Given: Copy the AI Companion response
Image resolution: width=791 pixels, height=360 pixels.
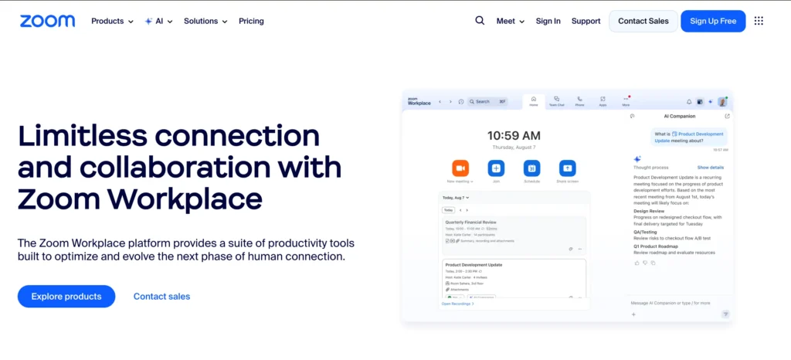Looking at the screenshot, I should tap(653, 263).
